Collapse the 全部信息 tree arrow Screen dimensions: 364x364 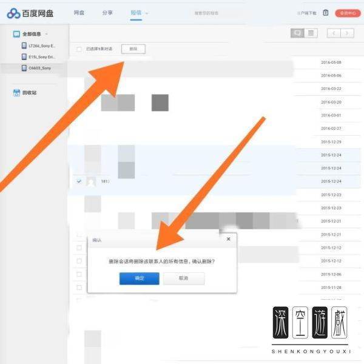pos(47,34)
